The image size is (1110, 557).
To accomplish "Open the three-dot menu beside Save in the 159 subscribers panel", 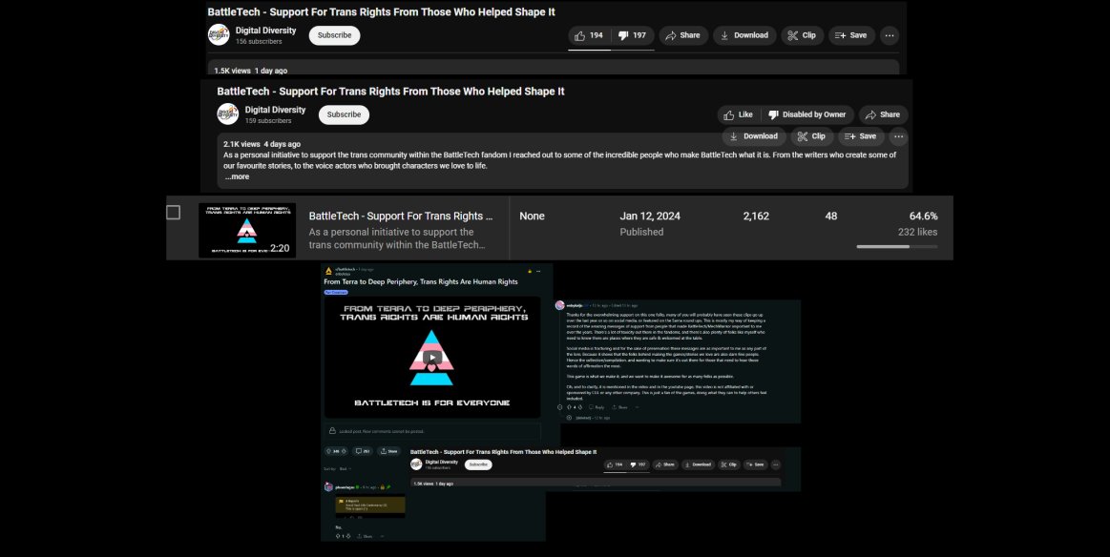I will (x=898, y=136).
